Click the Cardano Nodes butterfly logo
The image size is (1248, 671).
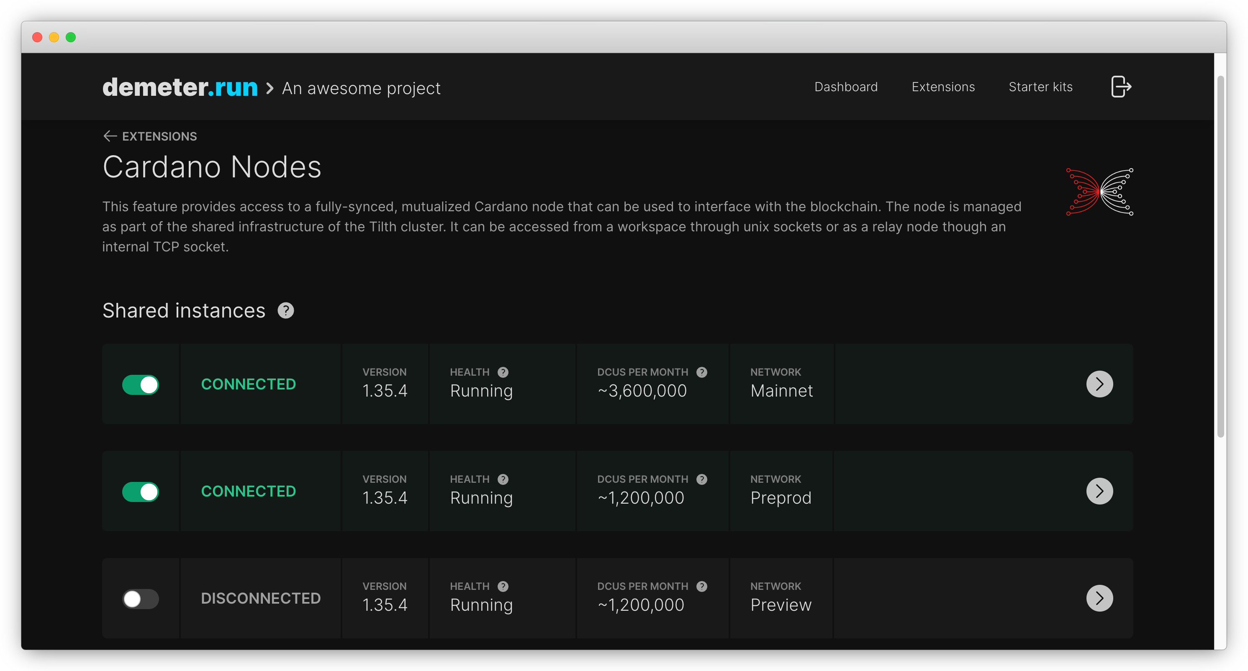click(x=1099, y=192)
